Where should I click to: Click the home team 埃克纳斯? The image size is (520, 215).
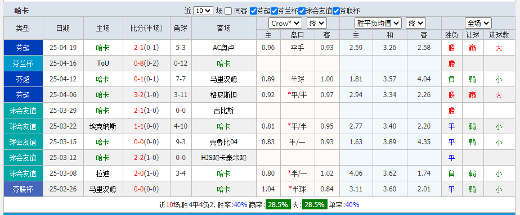tap(103, 126)
